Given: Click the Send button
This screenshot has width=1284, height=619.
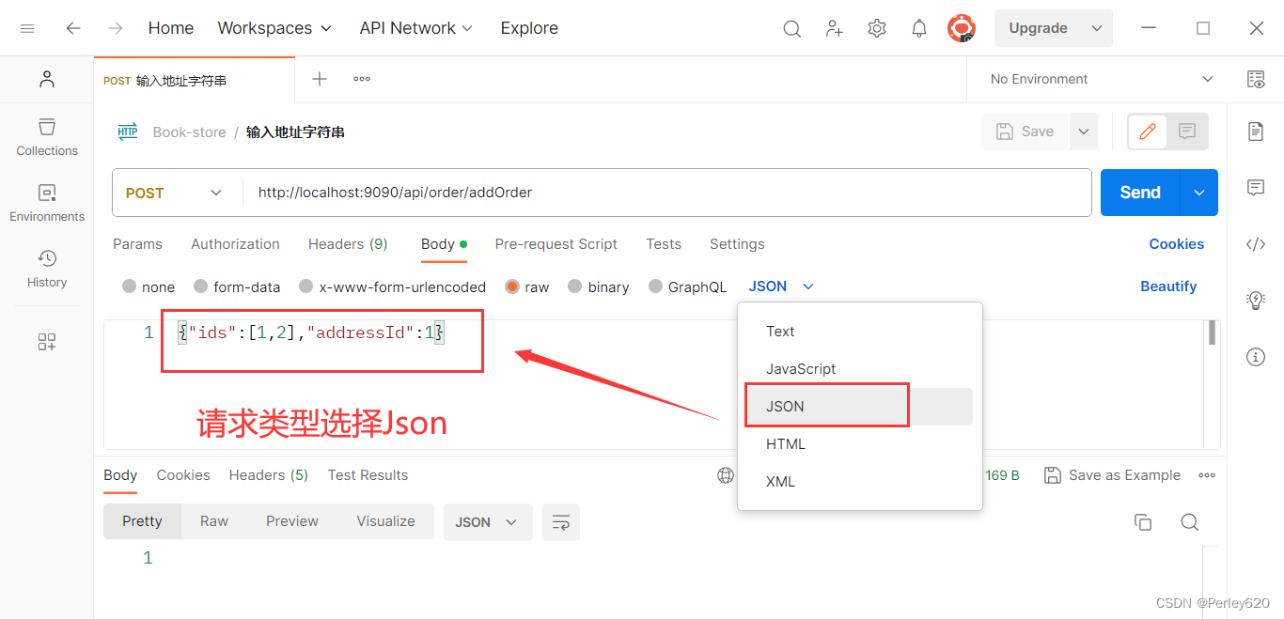Looking at the screenshot, I should (x=1140, y=193).
